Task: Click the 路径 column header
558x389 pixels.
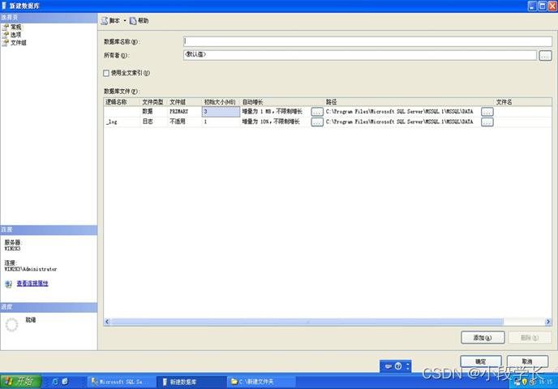Action: click(409, 102)
